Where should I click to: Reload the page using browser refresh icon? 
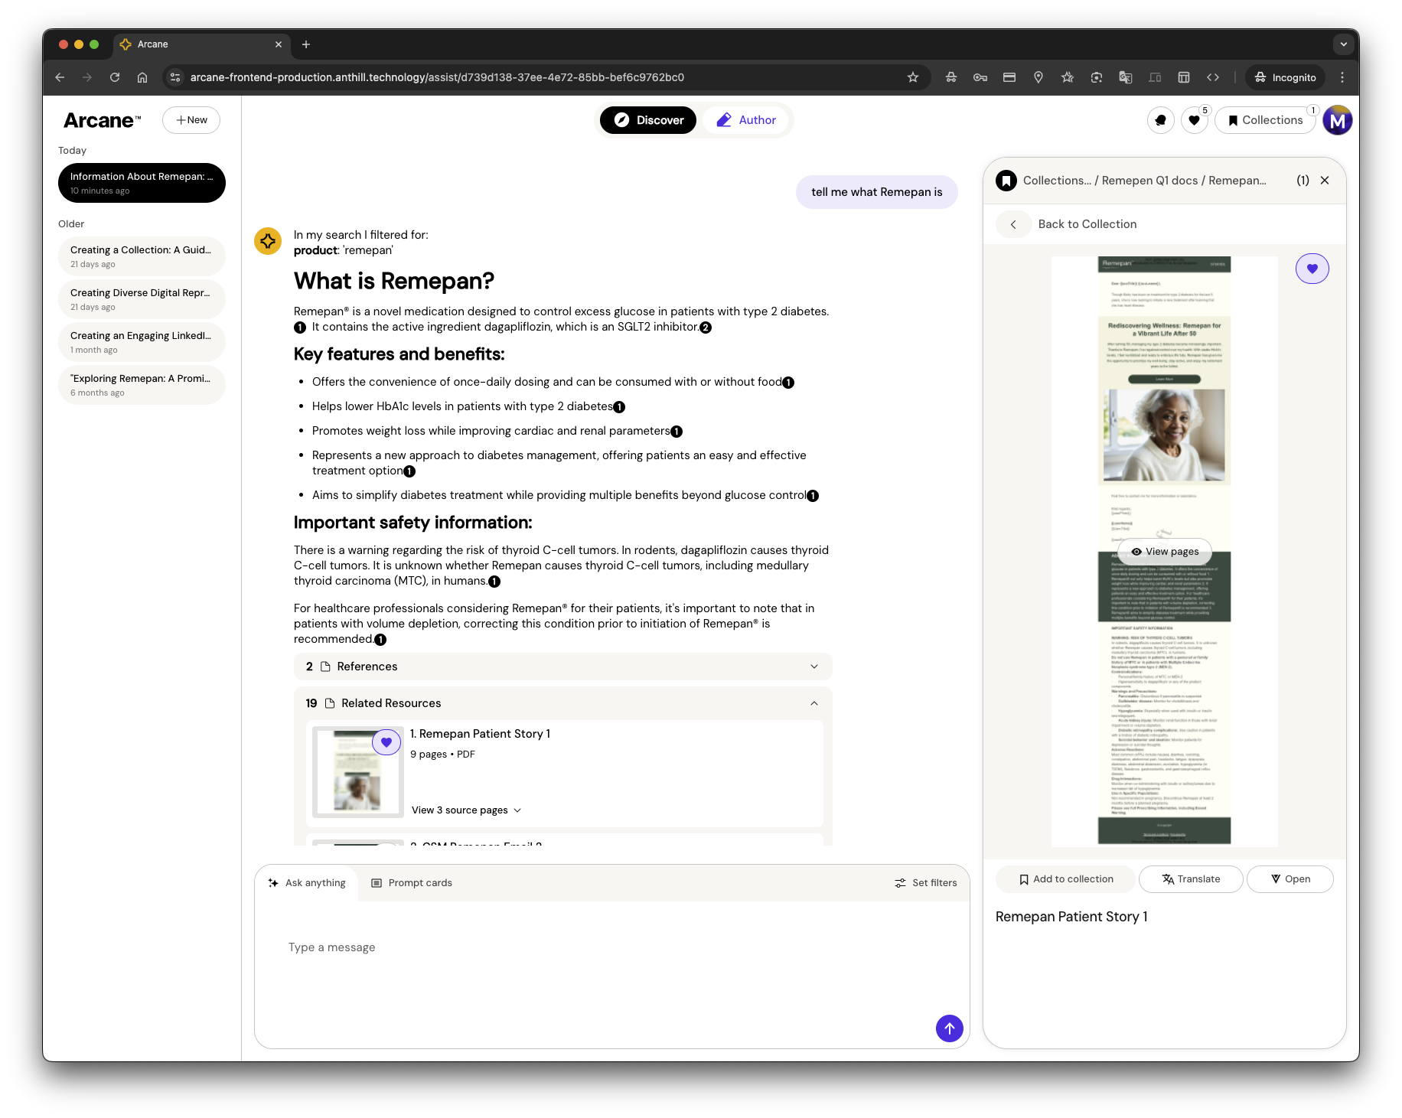(x=115, y=77)
